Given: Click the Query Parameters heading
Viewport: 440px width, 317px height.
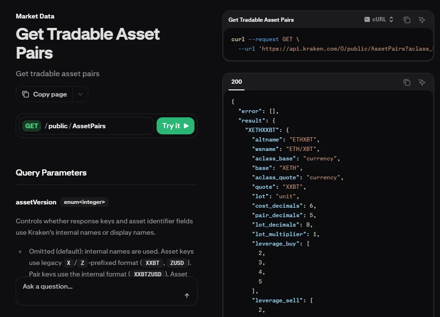Looking at the screenshot, I should tap(51, 173).
